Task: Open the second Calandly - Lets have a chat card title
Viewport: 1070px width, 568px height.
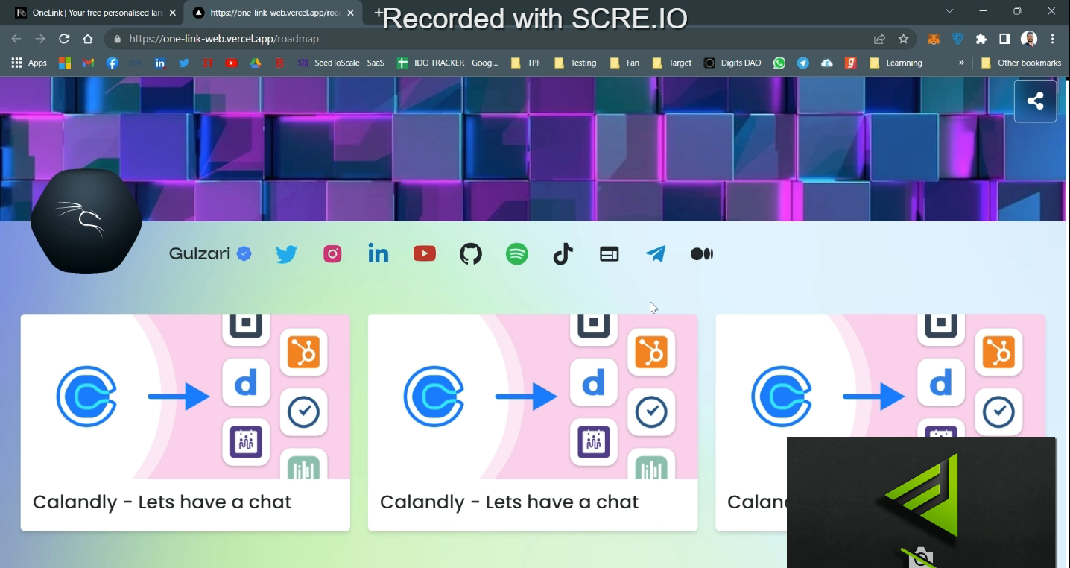Action: pos(509,502)
